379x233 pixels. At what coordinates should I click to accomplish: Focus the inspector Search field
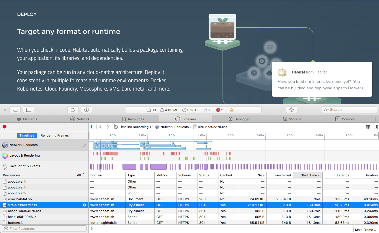[349, 110]
